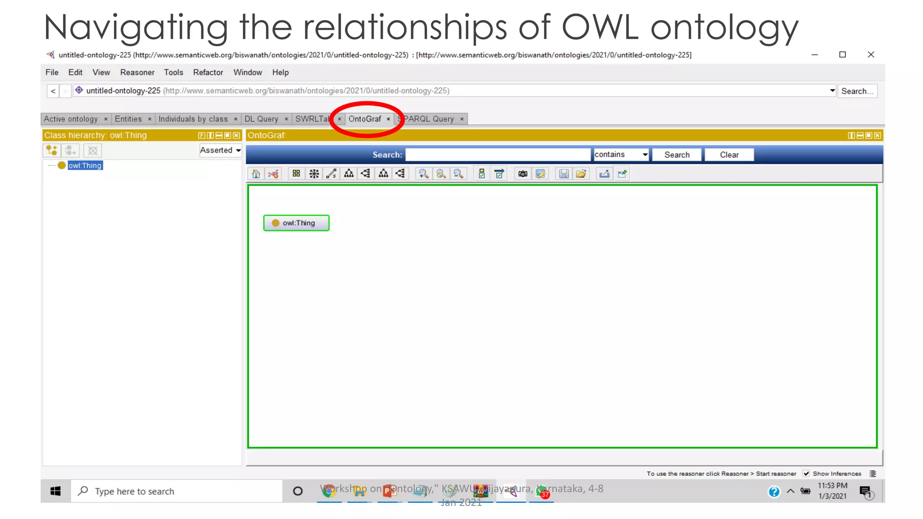Screen dimensions: 923x519
Task: Open the File menu
Action: 52,73
